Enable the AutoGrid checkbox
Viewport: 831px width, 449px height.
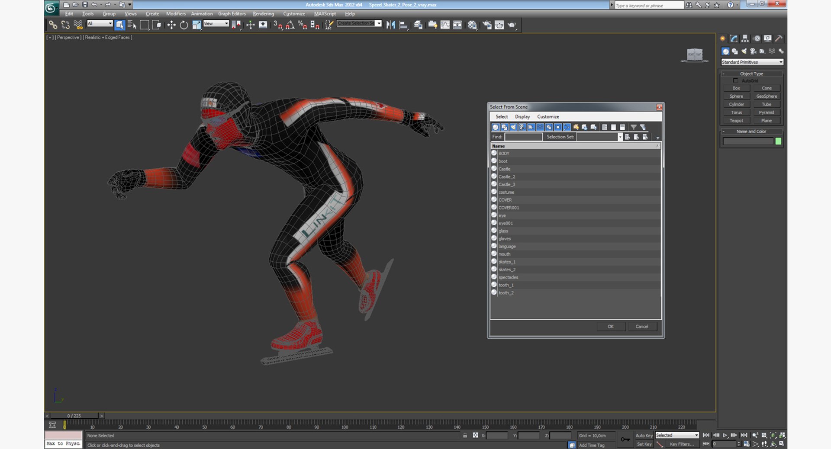(735, 81)
